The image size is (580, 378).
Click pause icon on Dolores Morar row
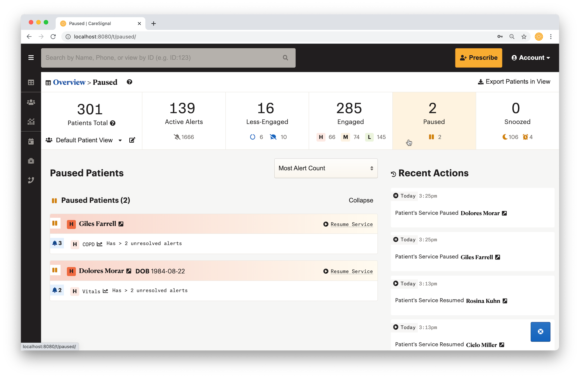pyautogui.click(x=55, y=270)
